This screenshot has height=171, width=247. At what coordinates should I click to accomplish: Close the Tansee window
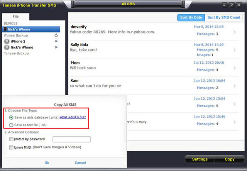239,5
